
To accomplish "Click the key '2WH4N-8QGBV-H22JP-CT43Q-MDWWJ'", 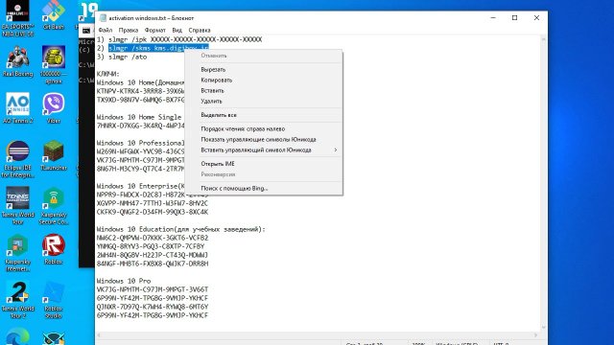I will point(153,255).
